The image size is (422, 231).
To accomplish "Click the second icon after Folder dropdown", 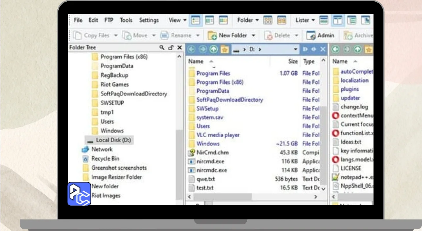I will point(282,20).
